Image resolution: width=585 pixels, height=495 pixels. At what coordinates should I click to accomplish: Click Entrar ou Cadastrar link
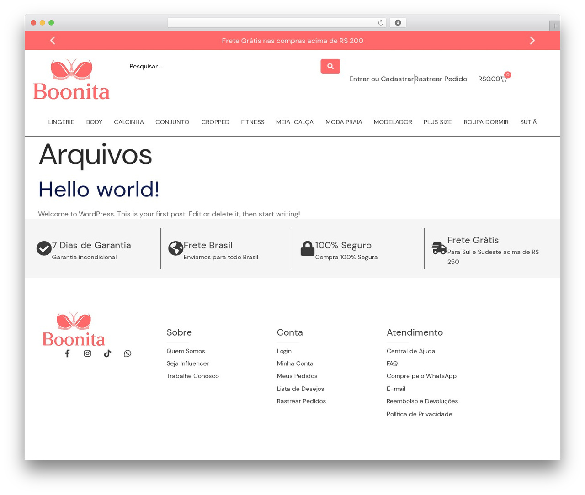[x=381, y=79]
